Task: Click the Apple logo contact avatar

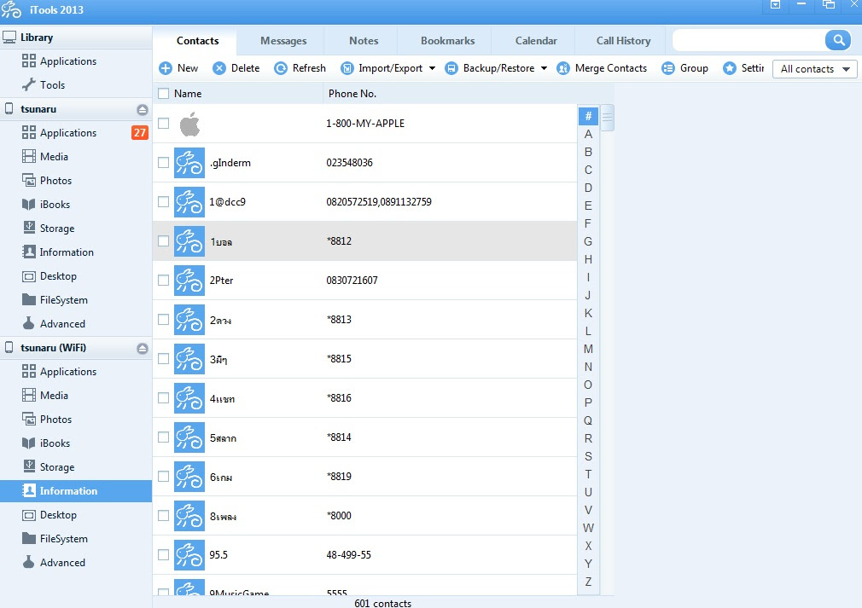Action: click(x=189, y=124)
